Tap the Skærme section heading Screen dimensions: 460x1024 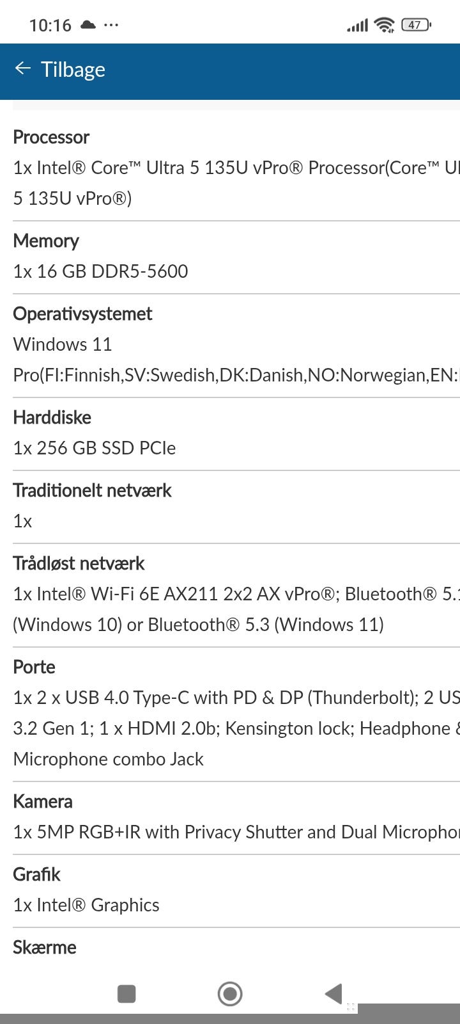(45, 947)
